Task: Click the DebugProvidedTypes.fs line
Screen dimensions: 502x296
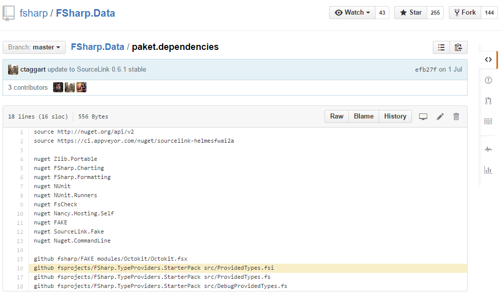Action: pos(161,286)
